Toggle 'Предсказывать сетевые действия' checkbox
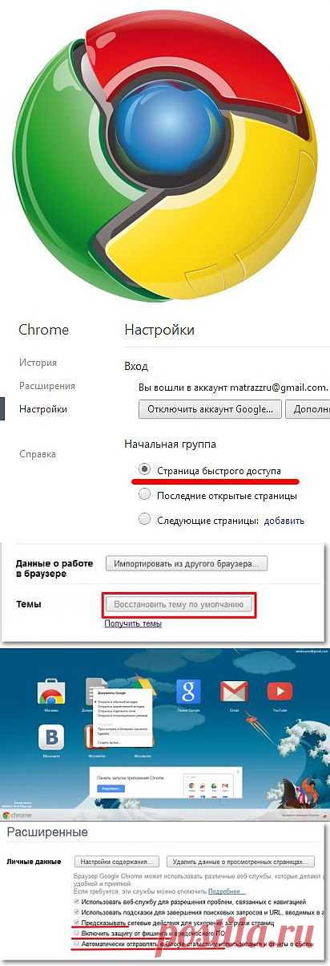Screen dimensions: 330x966 click(76, 923)
